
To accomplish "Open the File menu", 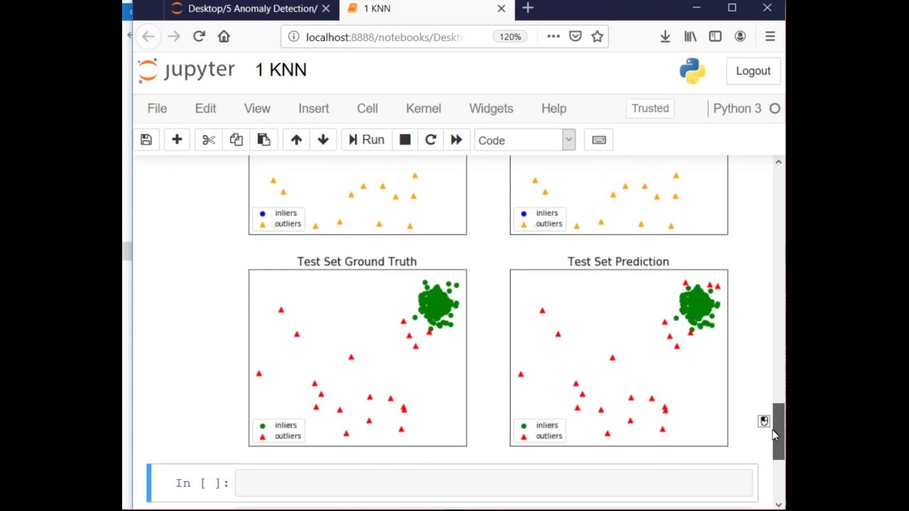I will tap(157, 109).
